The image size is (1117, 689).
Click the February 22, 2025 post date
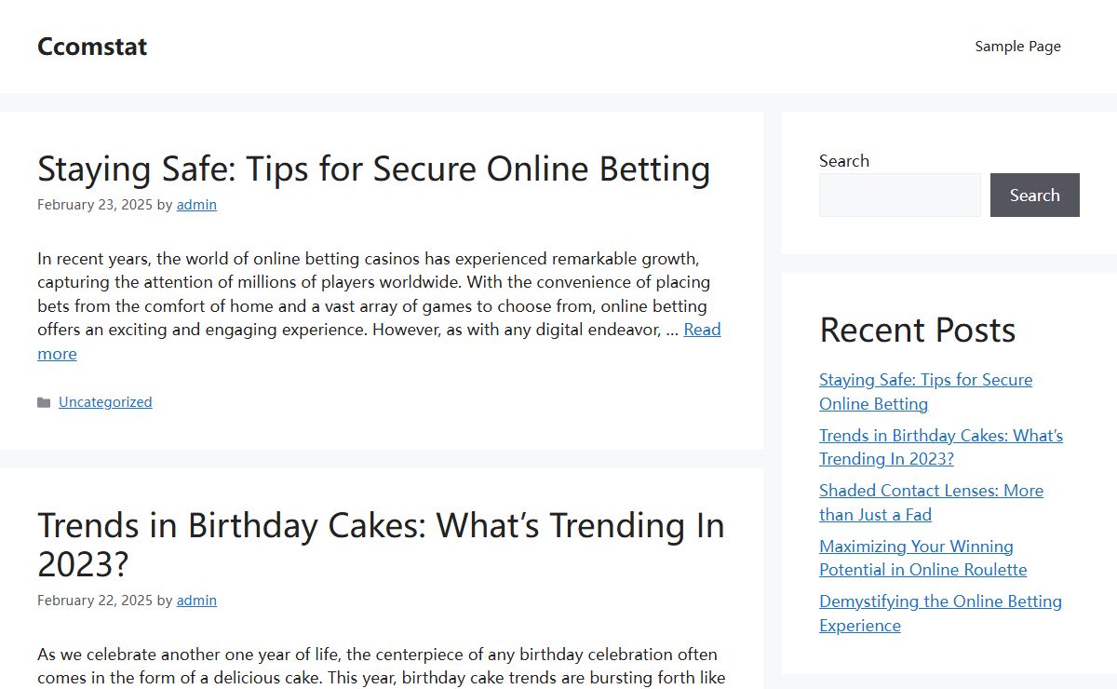95,601
